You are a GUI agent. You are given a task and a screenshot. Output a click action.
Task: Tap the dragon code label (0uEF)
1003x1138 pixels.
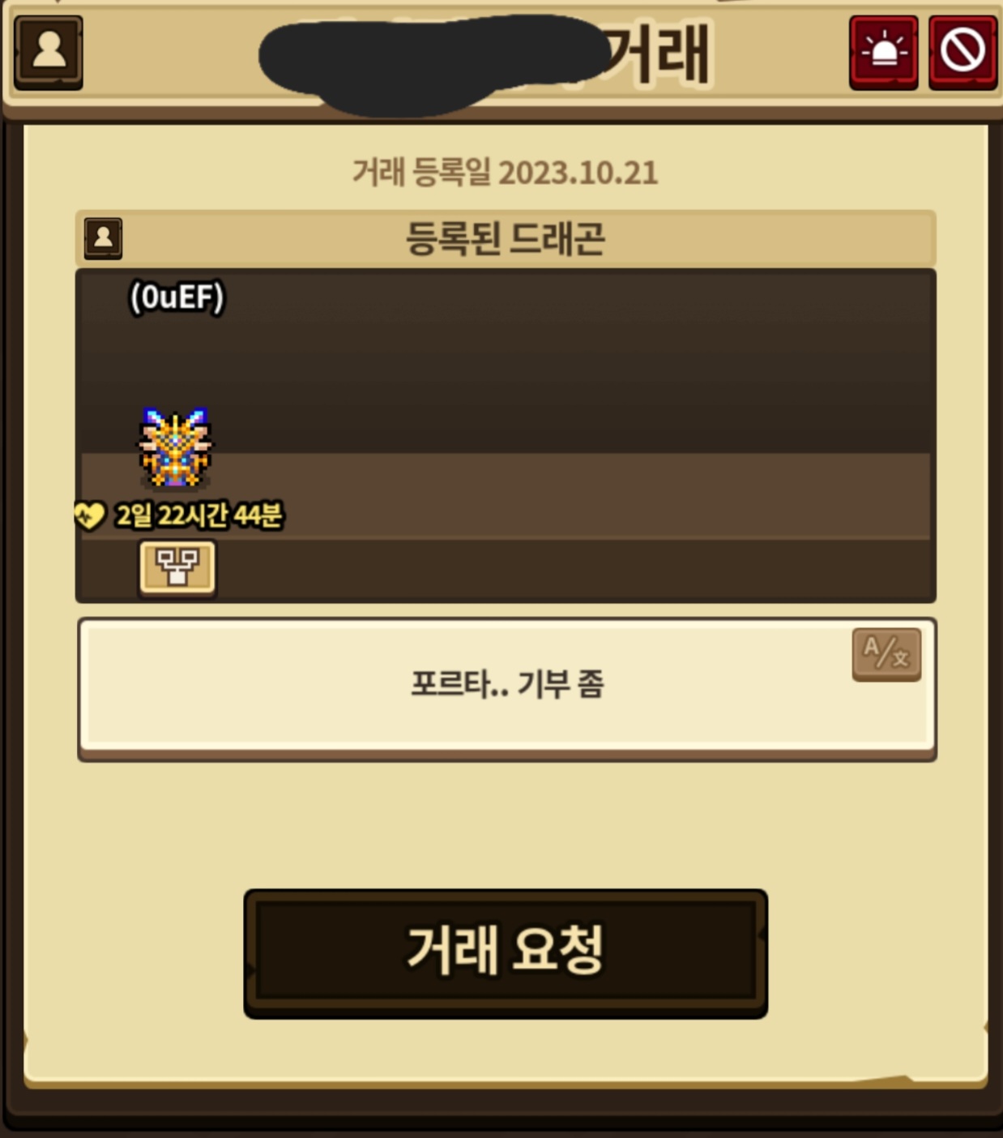point(177,297)
